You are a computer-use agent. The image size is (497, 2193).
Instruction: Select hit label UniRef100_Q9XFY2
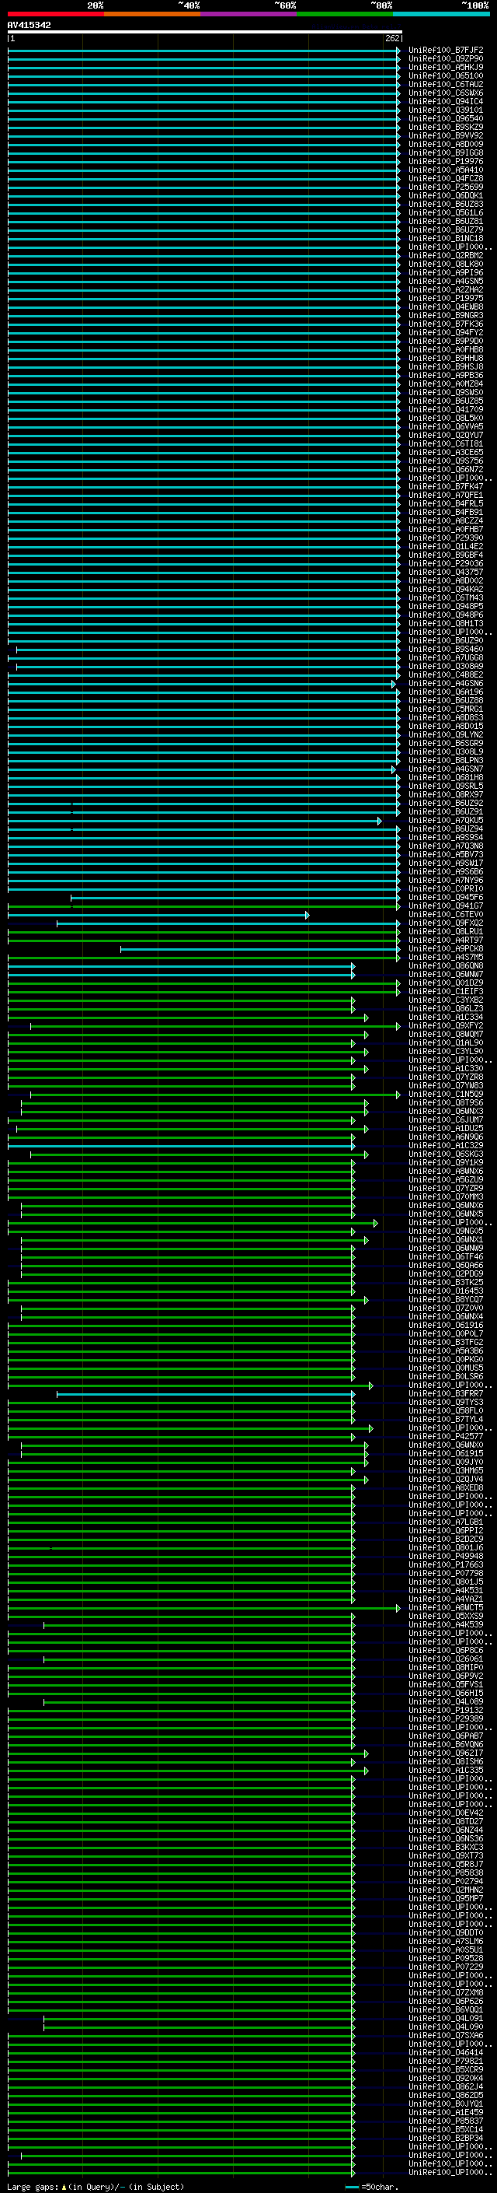[446, 1026]
